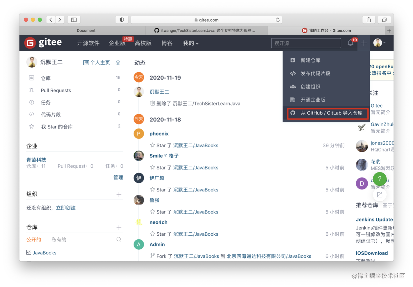
Task: Open the settings gear beside 个人主页
Action: [x=118, y=62]
